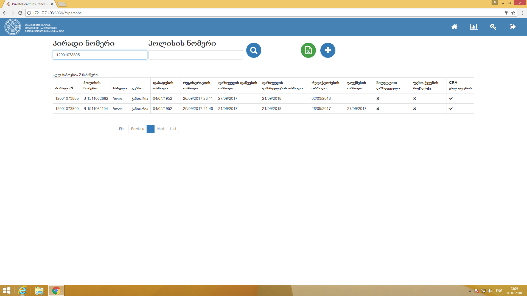Reload the page using refresh icon
The image size is (527, 296).
click(20, 13)
